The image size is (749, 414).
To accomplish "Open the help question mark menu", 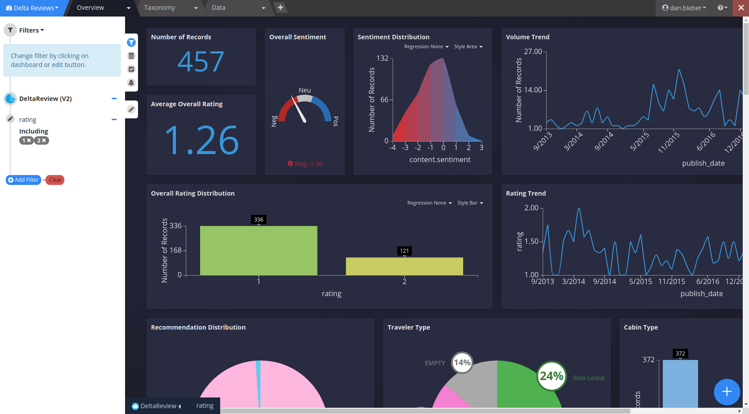I will click(722, 8).
